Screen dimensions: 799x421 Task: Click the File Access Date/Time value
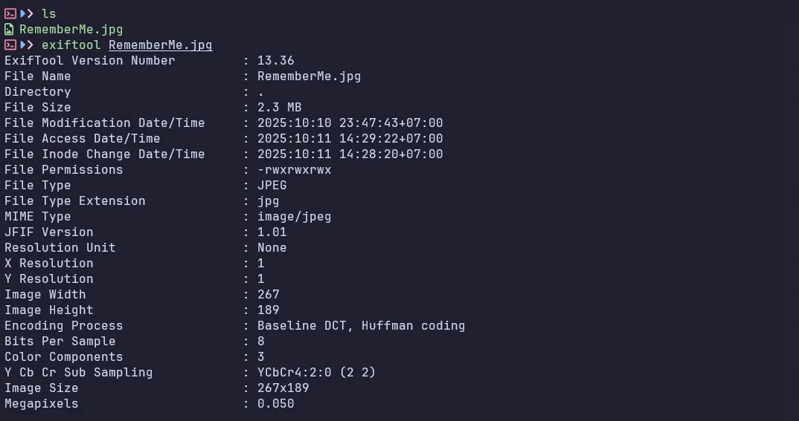click(350, 139)
